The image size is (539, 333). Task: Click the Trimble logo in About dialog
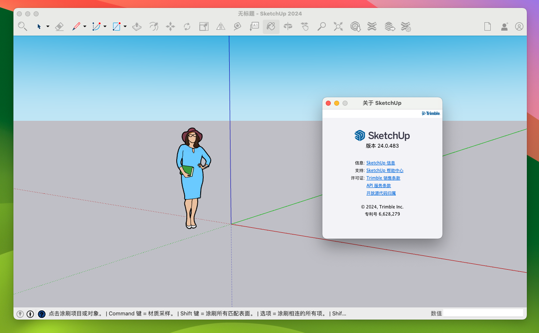click(x=431, y=113)
